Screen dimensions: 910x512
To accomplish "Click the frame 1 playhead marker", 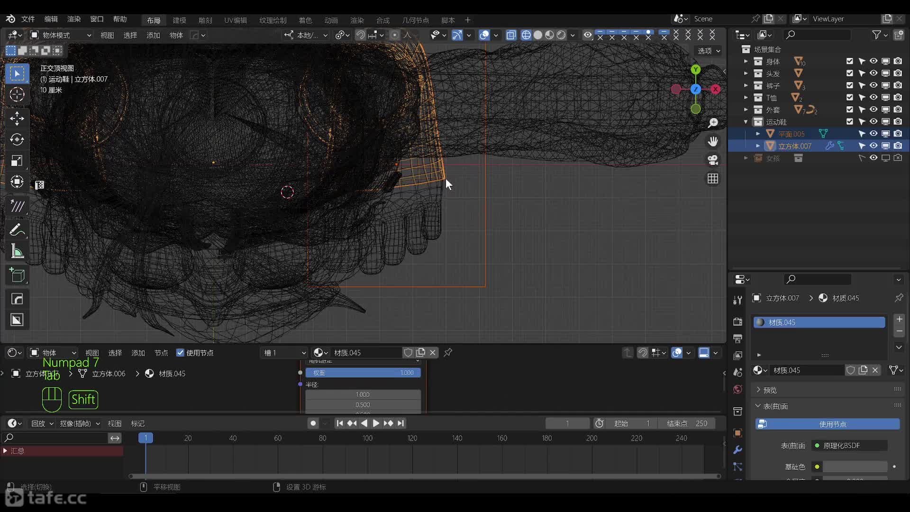I will pos(146,438).
